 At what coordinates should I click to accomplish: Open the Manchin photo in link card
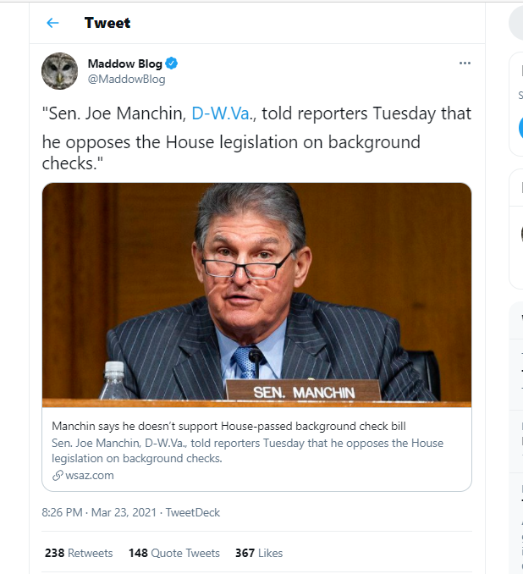[x=256, y=295]
